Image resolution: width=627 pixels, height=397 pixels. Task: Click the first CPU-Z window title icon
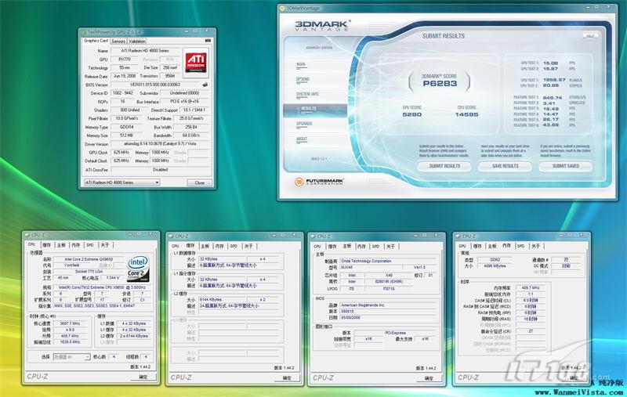click(27, 235)
